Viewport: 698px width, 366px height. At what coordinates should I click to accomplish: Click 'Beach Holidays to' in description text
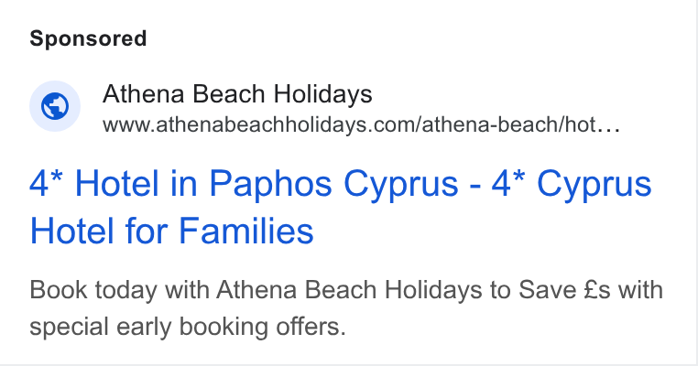pyautogui.click(x=407, y=289)
